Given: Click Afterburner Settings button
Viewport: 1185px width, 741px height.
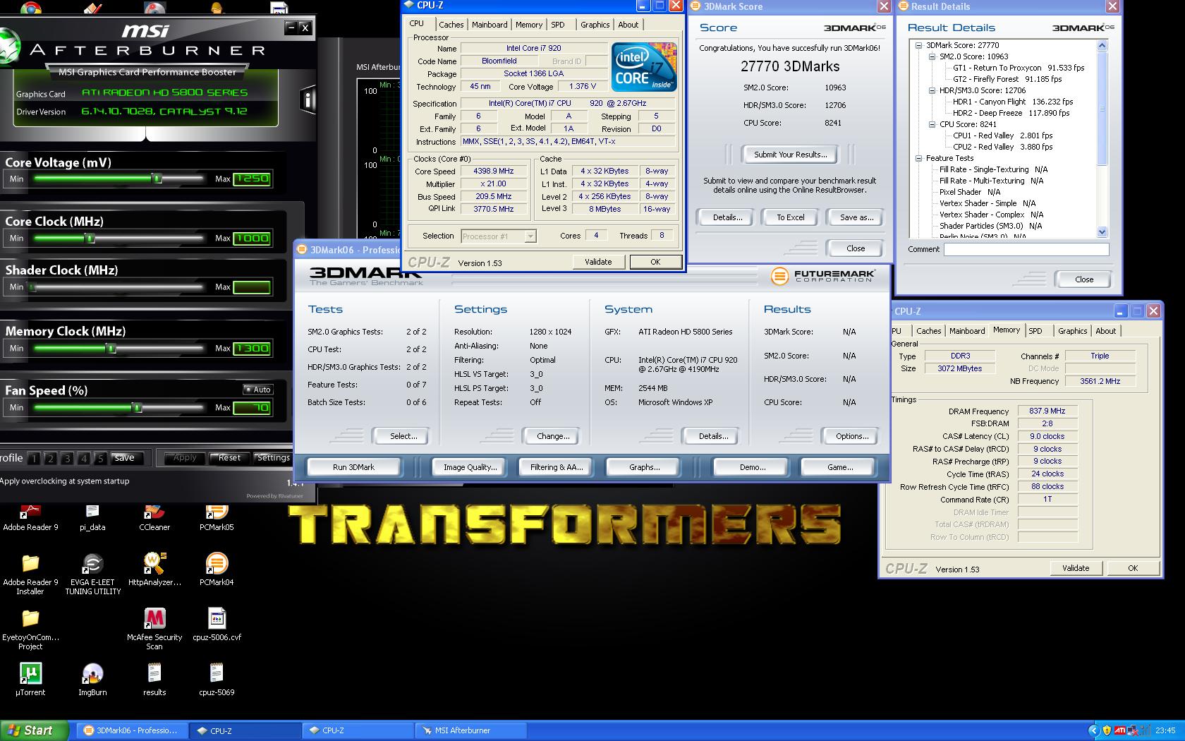Looking at the screenshot, I should [x=273, y=458].
